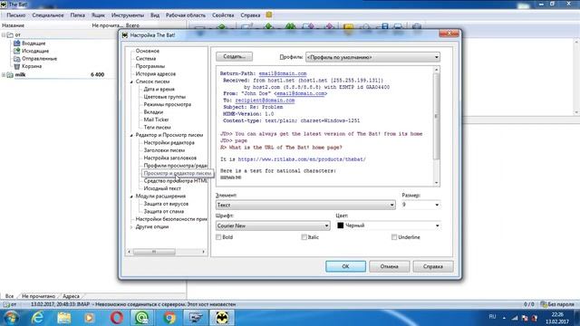Image resolution: width=580 pixels, height=326 pixels.
Task: Launch Internet Explorer from the taskbar
Action: [37, 318]
